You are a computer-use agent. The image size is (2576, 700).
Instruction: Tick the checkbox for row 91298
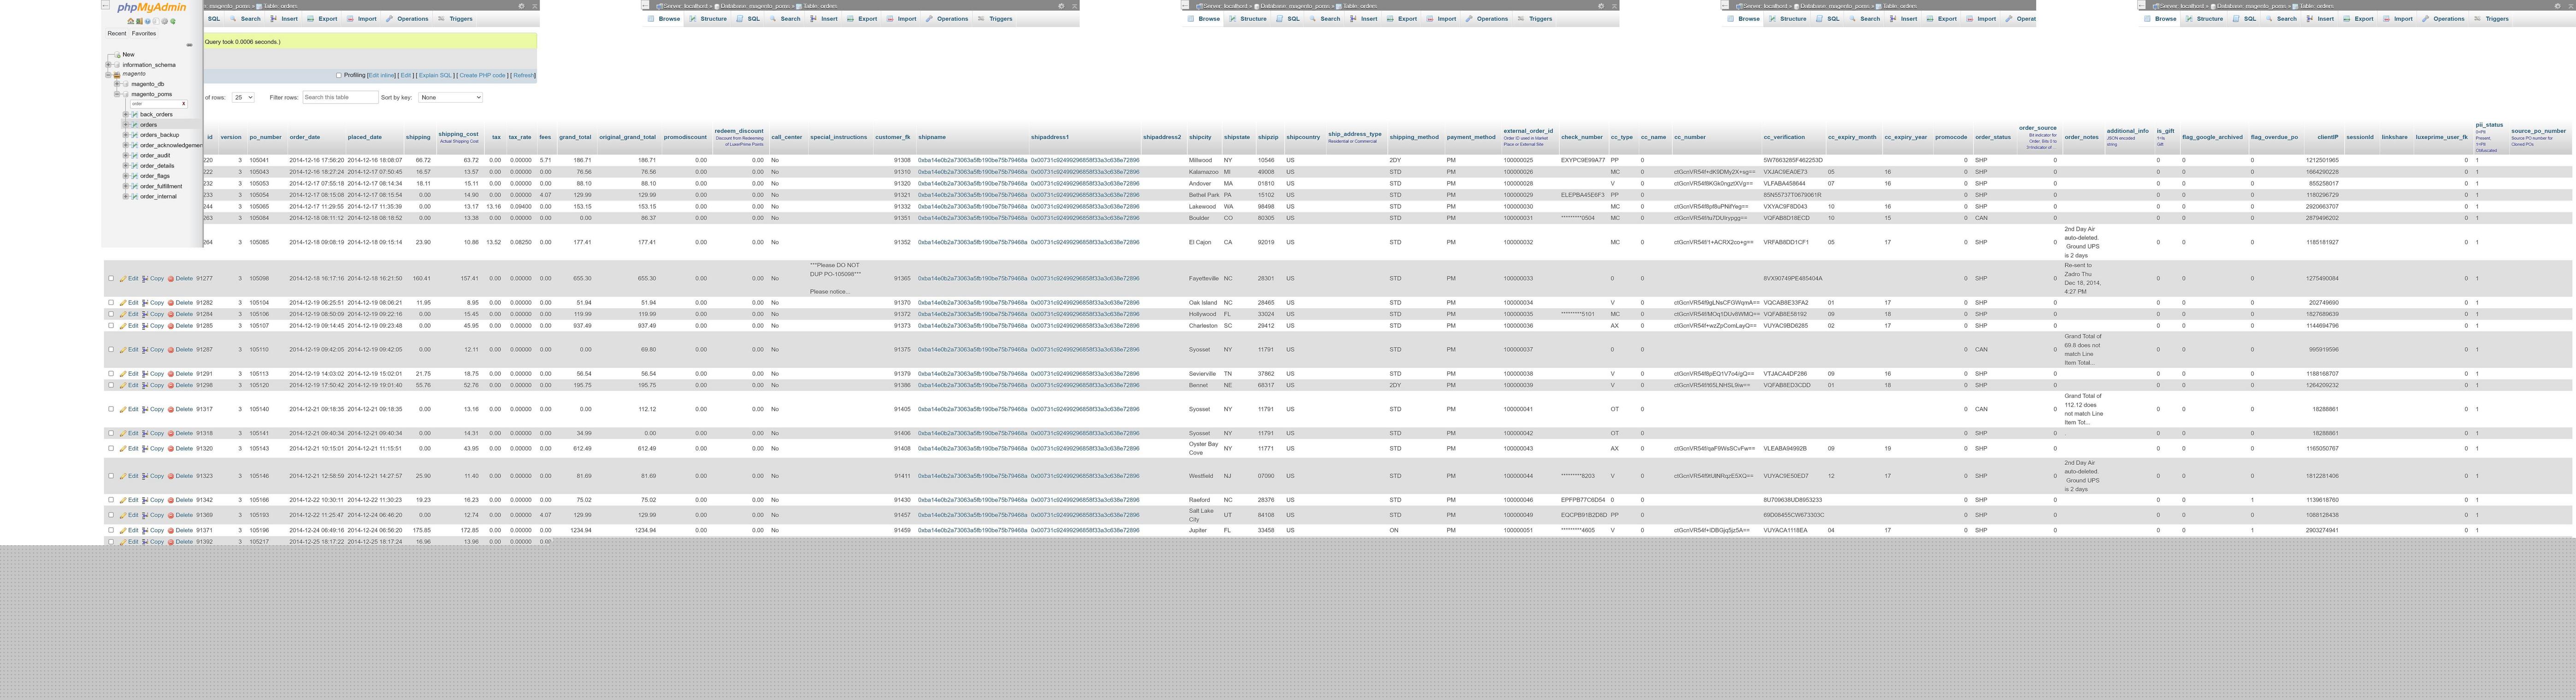(111, 385)
